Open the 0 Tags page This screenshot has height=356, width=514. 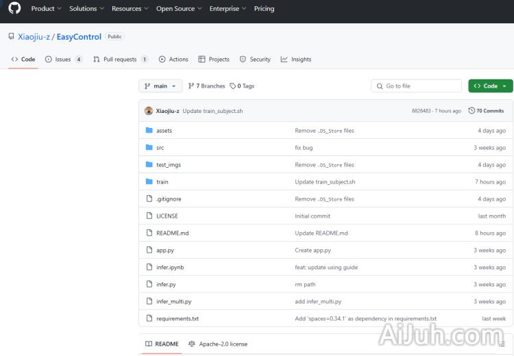coord(242,86)
